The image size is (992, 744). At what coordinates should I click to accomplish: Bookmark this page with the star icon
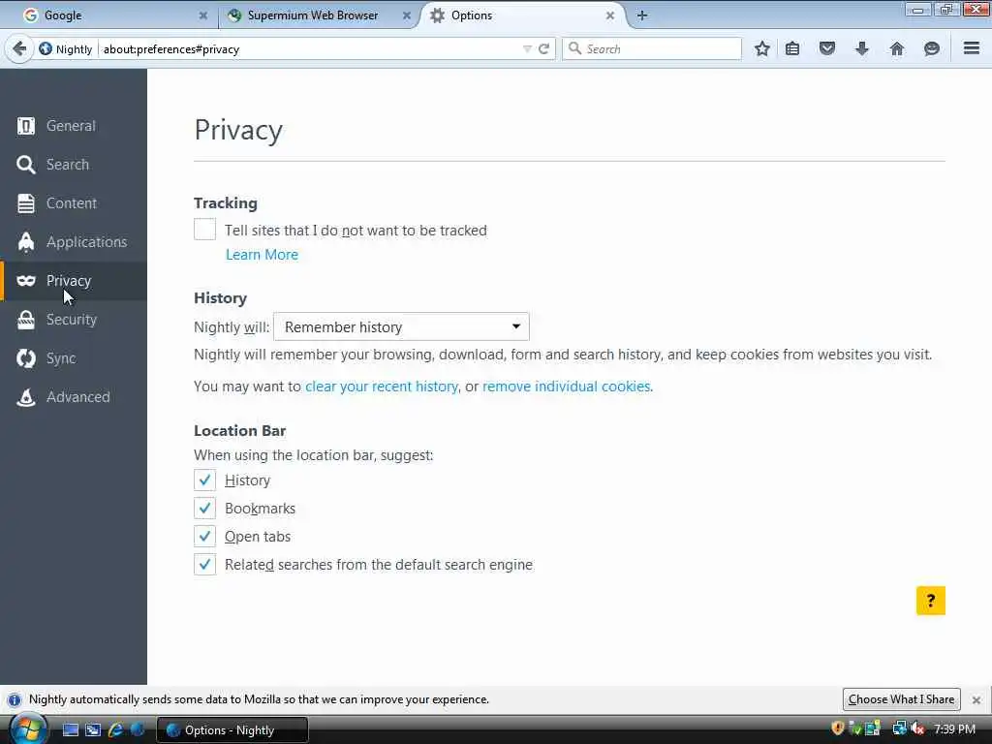761,48
